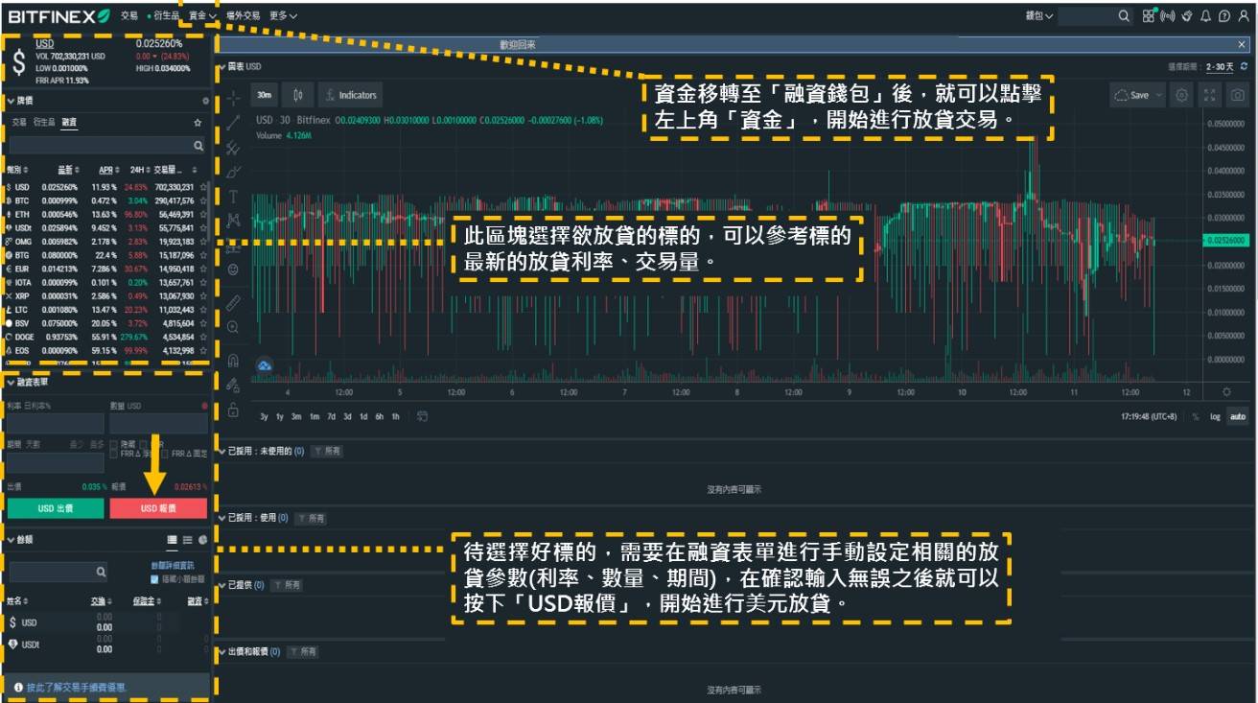1258x703 pixels.
Task: Collapse the 融資表單 funding form panel
Action: click(x=11, y=382)
